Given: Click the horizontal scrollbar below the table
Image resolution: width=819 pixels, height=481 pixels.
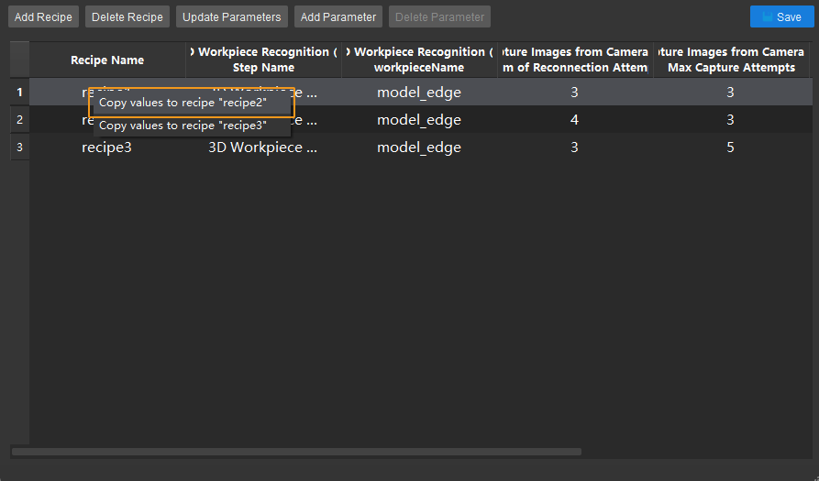Looking at the screenshot, I should [x=296, y=452].
